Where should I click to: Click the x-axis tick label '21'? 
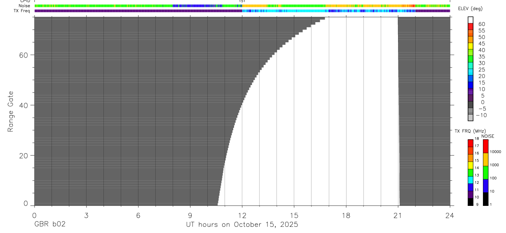pyautogui.click(x=398, y=215)
